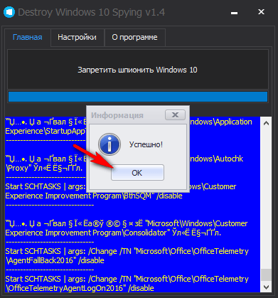
Task: Click log line starting with \Proxy"
Action: click(44, 168)
